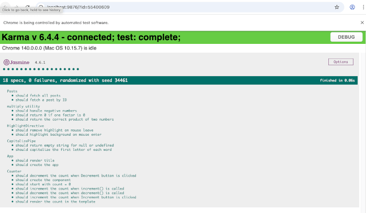
Task: Open the App suite
Action: click(10, 156)
